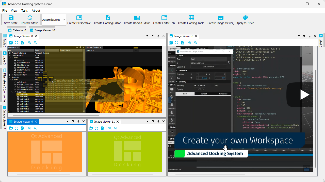
Task: Click the Save State toolbar icon
Action: [11, 18]
